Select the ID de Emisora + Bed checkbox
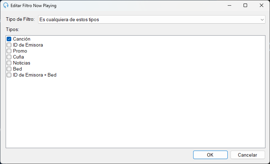The width and height of the screenshot is (270, 164). coord(9,75)
